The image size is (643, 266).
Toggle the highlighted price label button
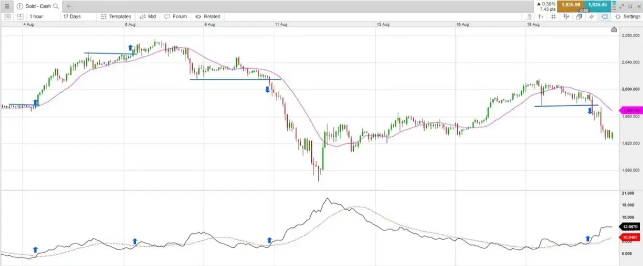point(604,17)
